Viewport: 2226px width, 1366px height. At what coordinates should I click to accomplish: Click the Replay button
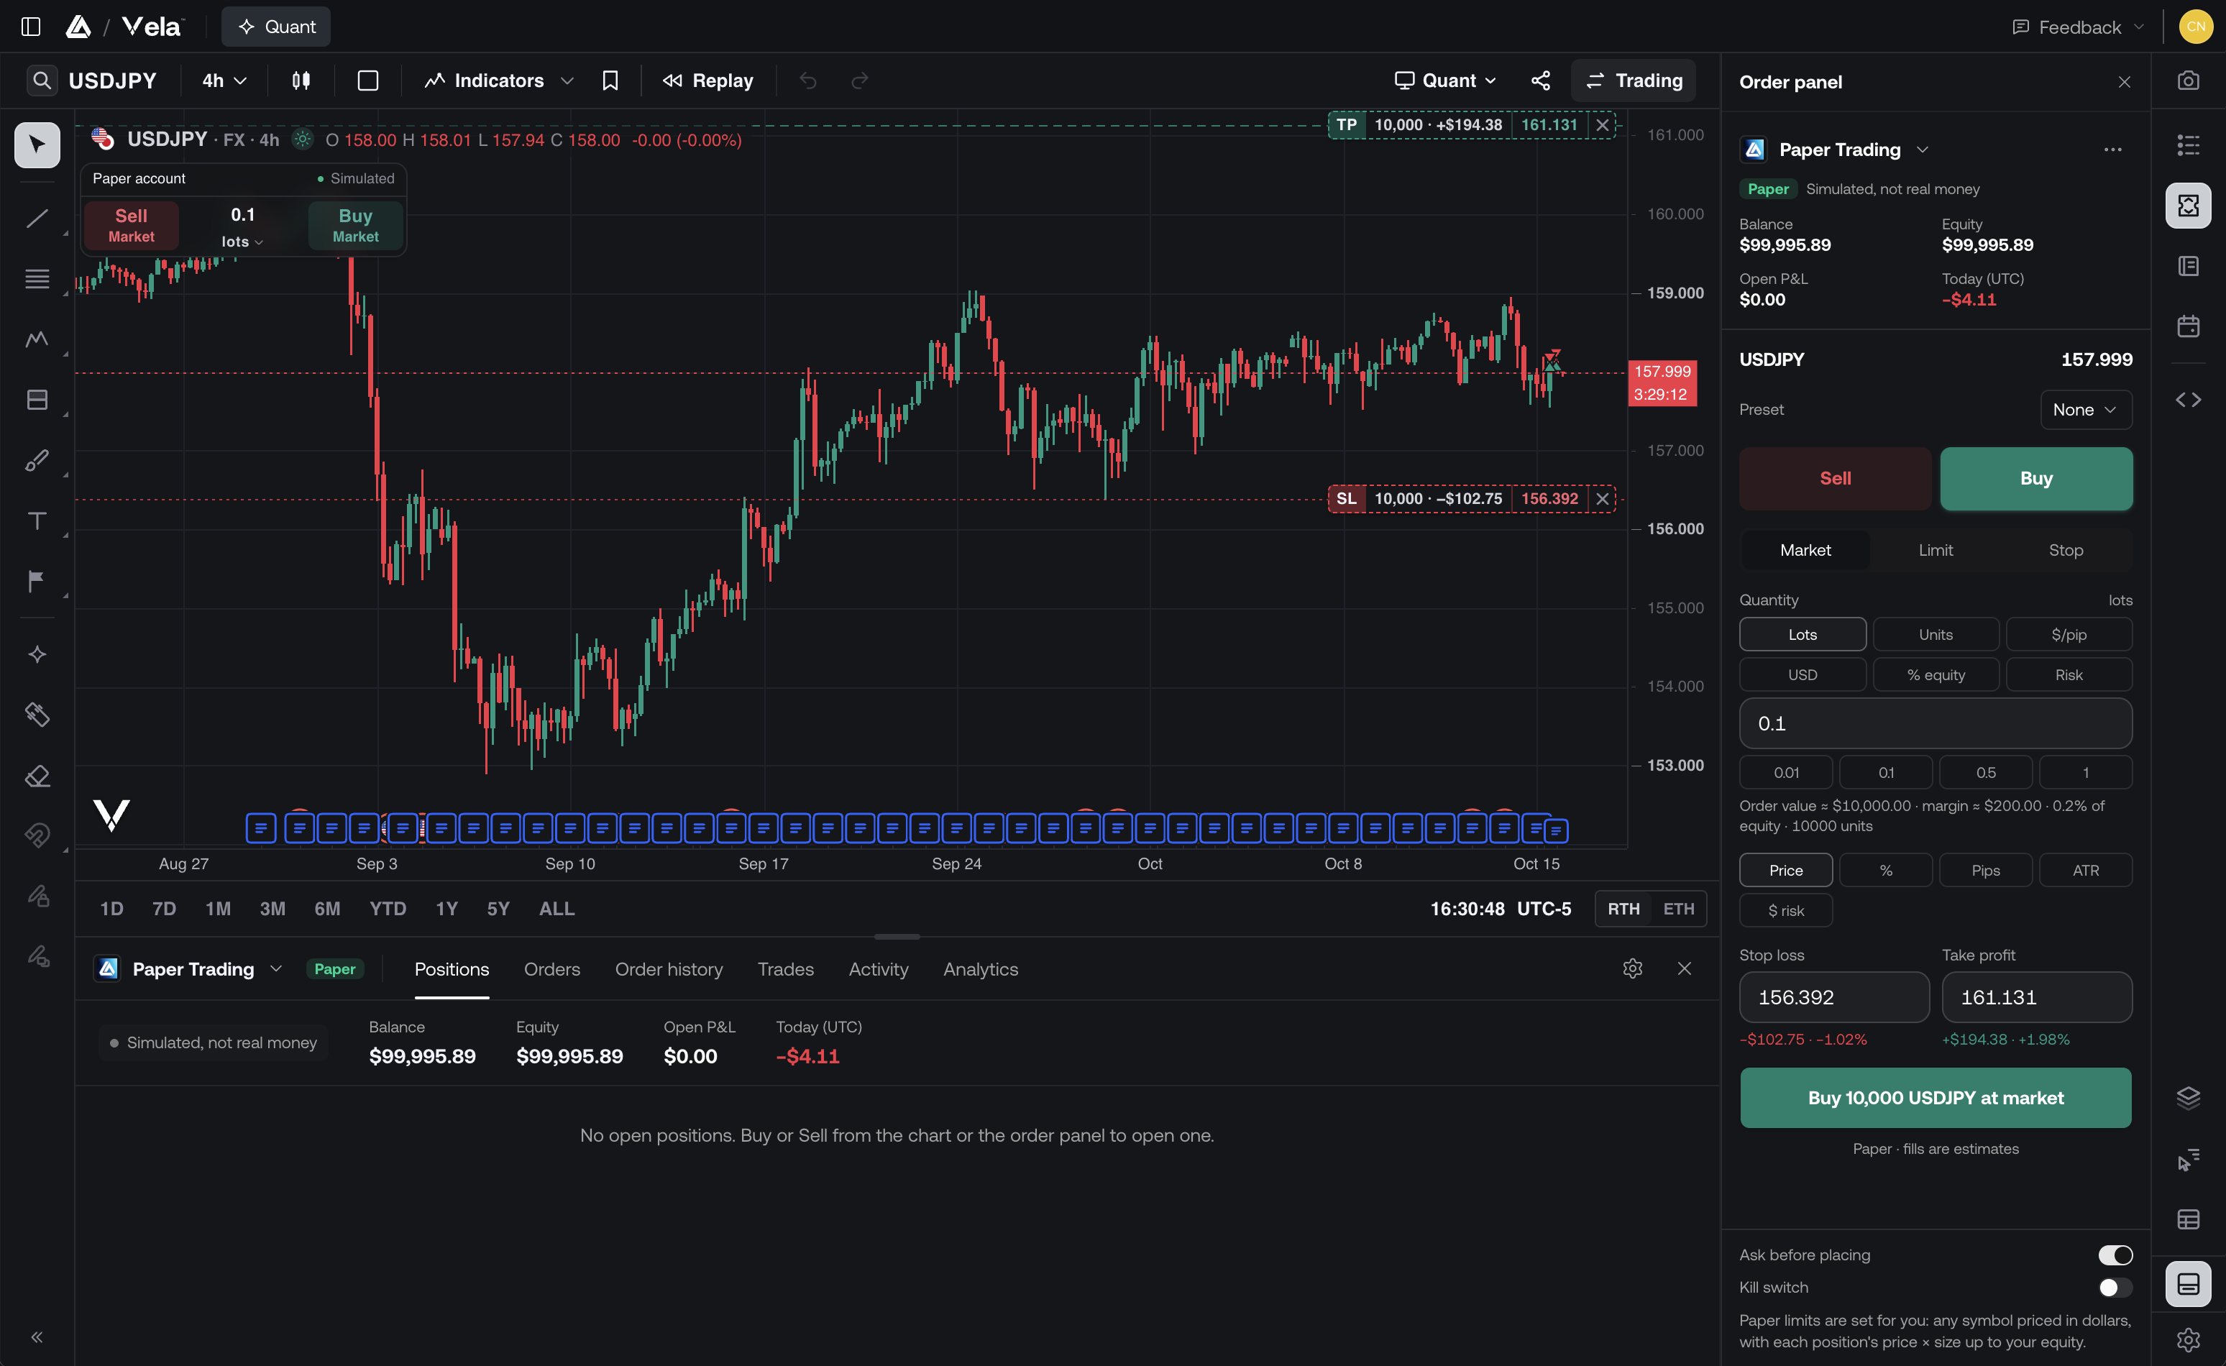click(x=707, y=81)
